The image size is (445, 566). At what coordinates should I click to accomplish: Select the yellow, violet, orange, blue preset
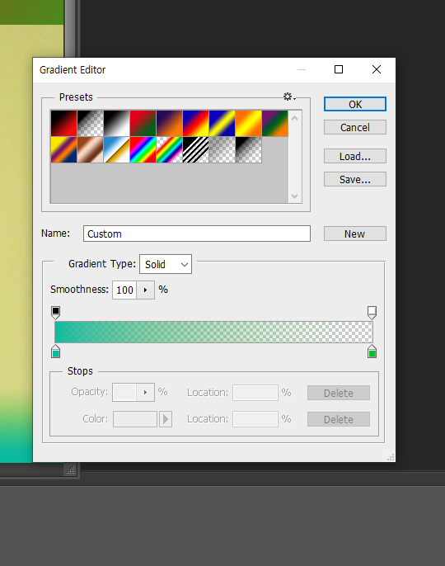[63, 150]
